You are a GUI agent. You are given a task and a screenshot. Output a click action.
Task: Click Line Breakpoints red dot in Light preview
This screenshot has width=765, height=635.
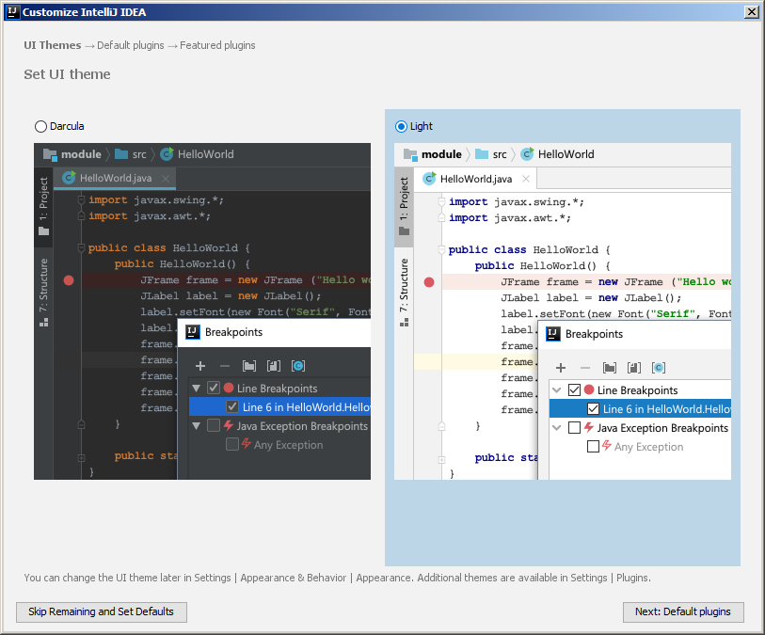589,389
